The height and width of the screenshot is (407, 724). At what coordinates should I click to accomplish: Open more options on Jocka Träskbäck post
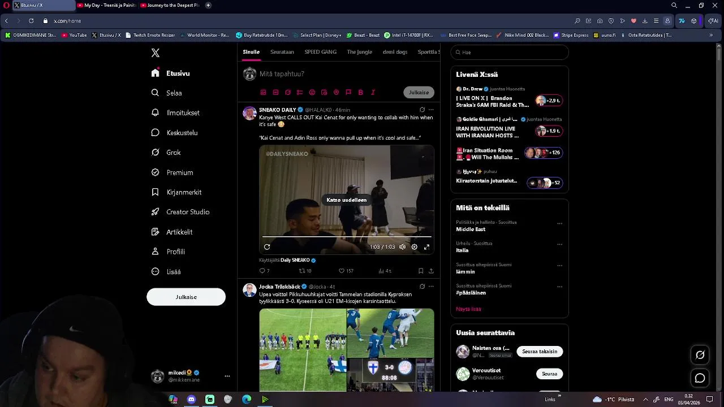point(431,287)
